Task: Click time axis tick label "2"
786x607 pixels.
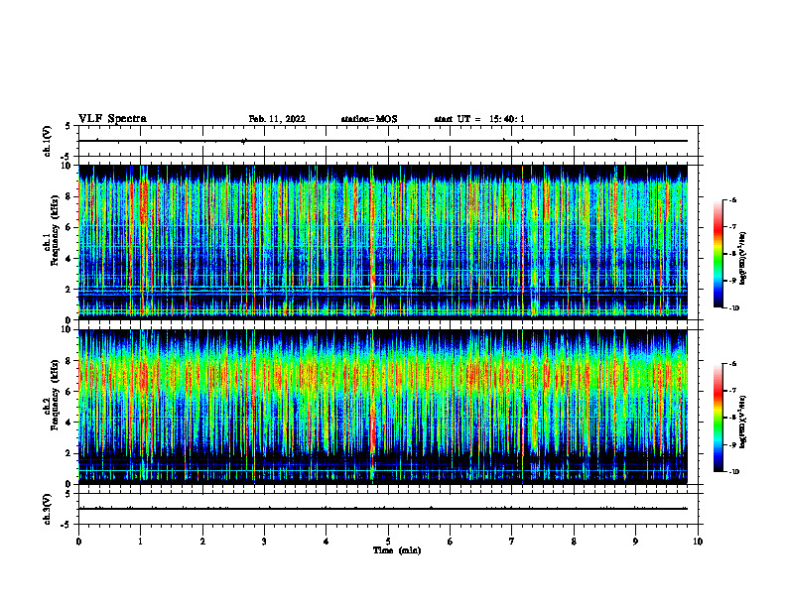Action: tap(202, 542)
